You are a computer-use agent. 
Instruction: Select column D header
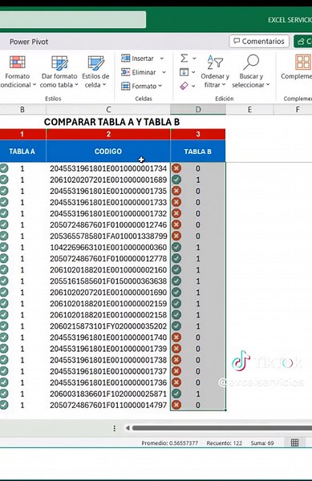point(198,110)
